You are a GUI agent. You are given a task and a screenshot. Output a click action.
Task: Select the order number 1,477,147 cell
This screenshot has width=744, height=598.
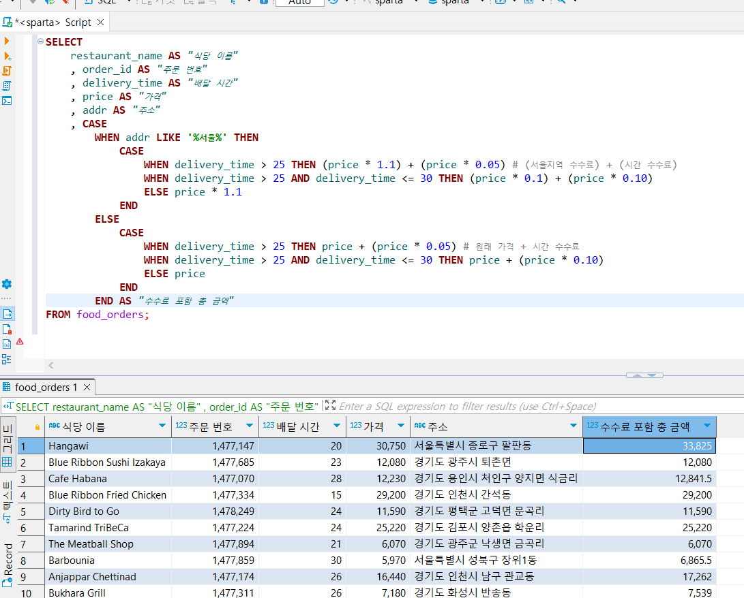(215, 446)
